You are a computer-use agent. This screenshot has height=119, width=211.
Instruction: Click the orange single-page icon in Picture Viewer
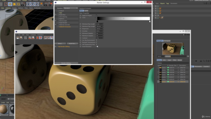click(38, 38)
